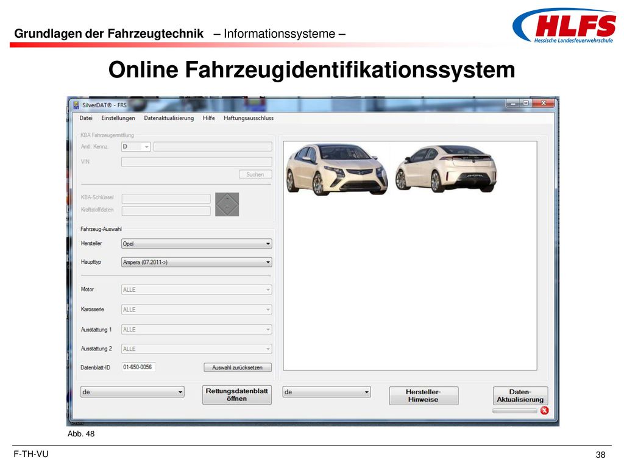The height and width of the screenshot is (468, 624).
Task: Click the update progress bar below Daten-Aktualisierung
Action: click(x=514, y=411)
